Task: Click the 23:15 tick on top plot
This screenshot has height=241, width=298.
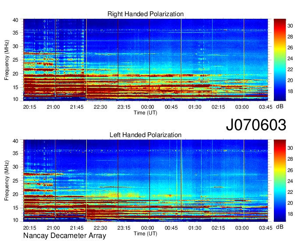Action: (x=124, y=107)
